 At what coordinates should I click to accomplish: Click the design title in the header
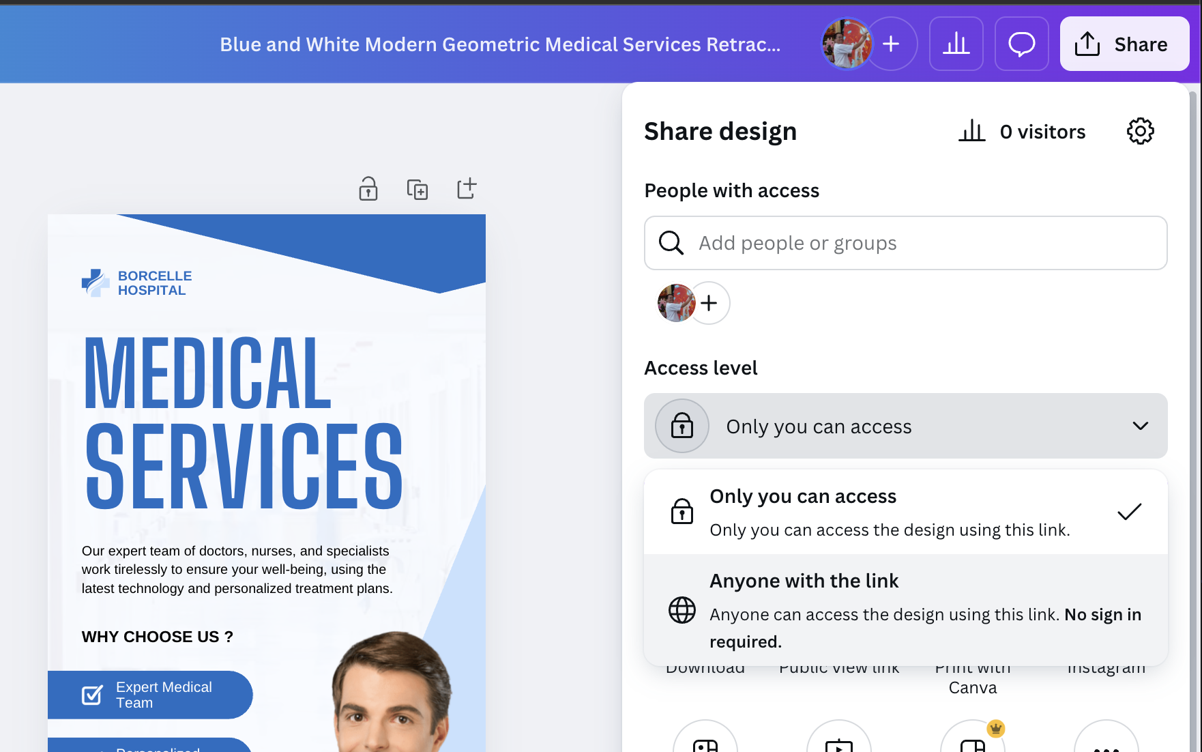(499, 44)
